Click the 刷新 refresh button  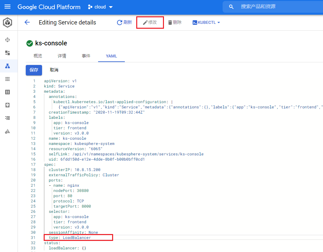pyautogui.click(x=125, y=22)
